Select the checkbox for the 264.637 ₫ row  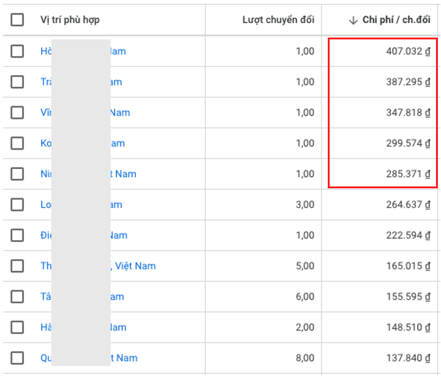click(17, 205)
